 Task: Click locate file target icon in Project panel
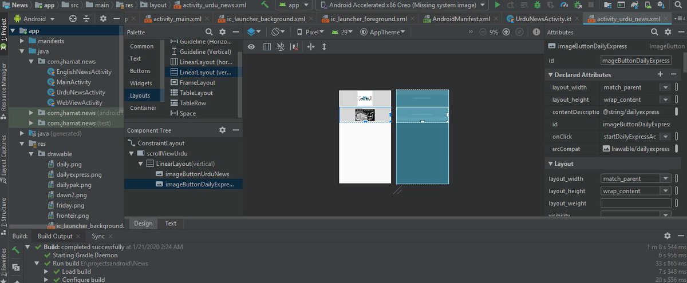[x=73, y=18]
